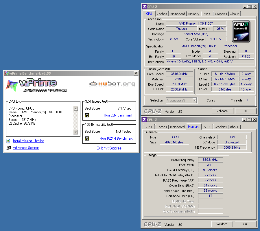This screenshot has width=260, height=231.
Task: Click the wPrime title bar icon
Action: click(6, 73)
